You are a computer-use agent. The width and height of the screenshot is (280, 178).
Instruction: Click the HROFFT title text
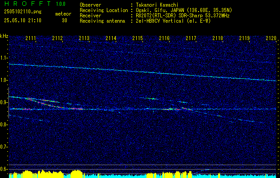[x=28, y=4]
